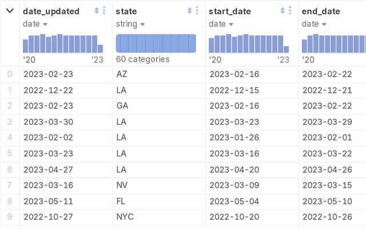The height and width of the screenshot is (229, 366).
Task: Sort the date_updated column
Action: point(97,11)
